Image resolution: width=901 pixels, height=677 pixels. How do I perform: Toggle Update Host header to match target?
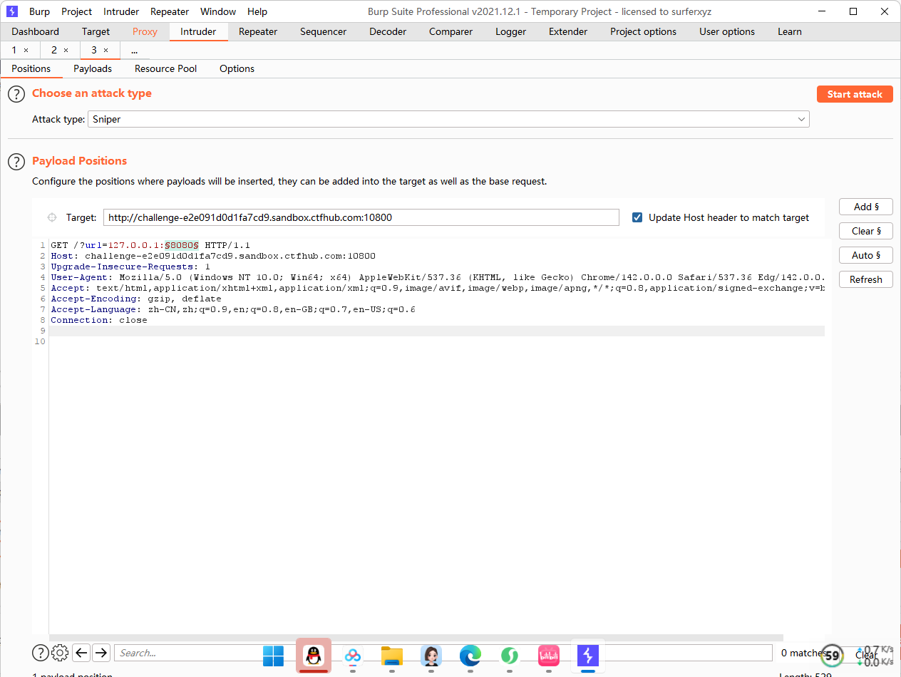[x=637, y=217]
